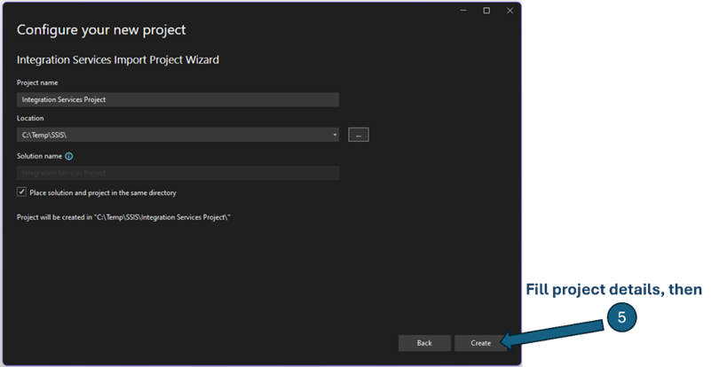Click the 'Integration Services Import Project Wizard' heading
This screenshot has width=719, height=367.
point(118,60)
